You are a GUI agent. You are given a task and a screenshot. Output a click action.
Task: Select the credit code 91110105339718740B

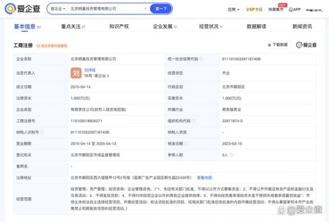pyautogui.click(x=241, y=59)
